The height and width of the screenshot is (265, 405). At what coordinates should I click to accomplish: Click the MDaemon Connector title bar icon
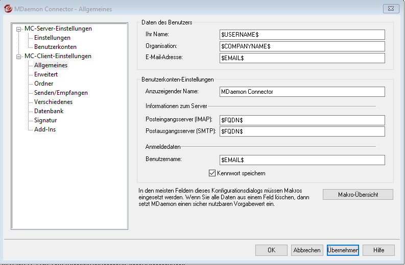8,9
